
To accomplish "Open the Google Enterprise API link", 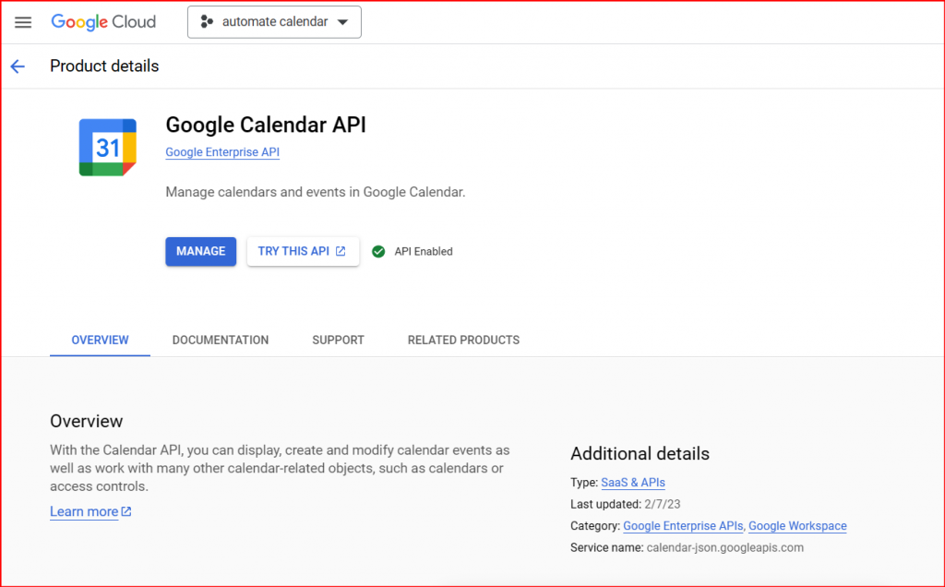I will click(x=222, y=152).
